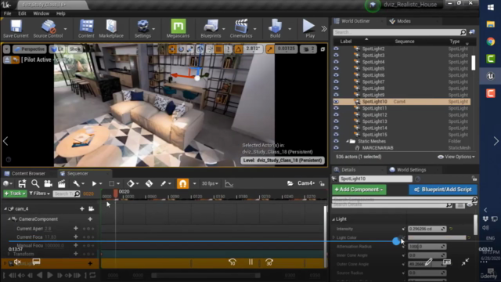Toggle visibility of SpotLight13
Screen dimensions: 501x282
click(336, 121)
